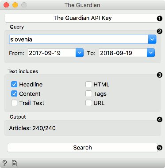Click the To date field 2018-09-19
The width and height of the screenshot is (165, 168).
point(123,52)
